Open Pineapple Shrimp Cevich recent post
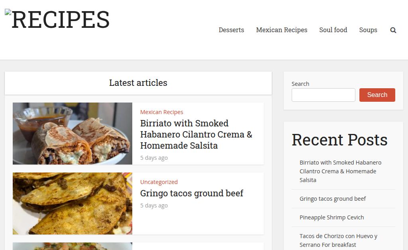 tap(332, 217)
